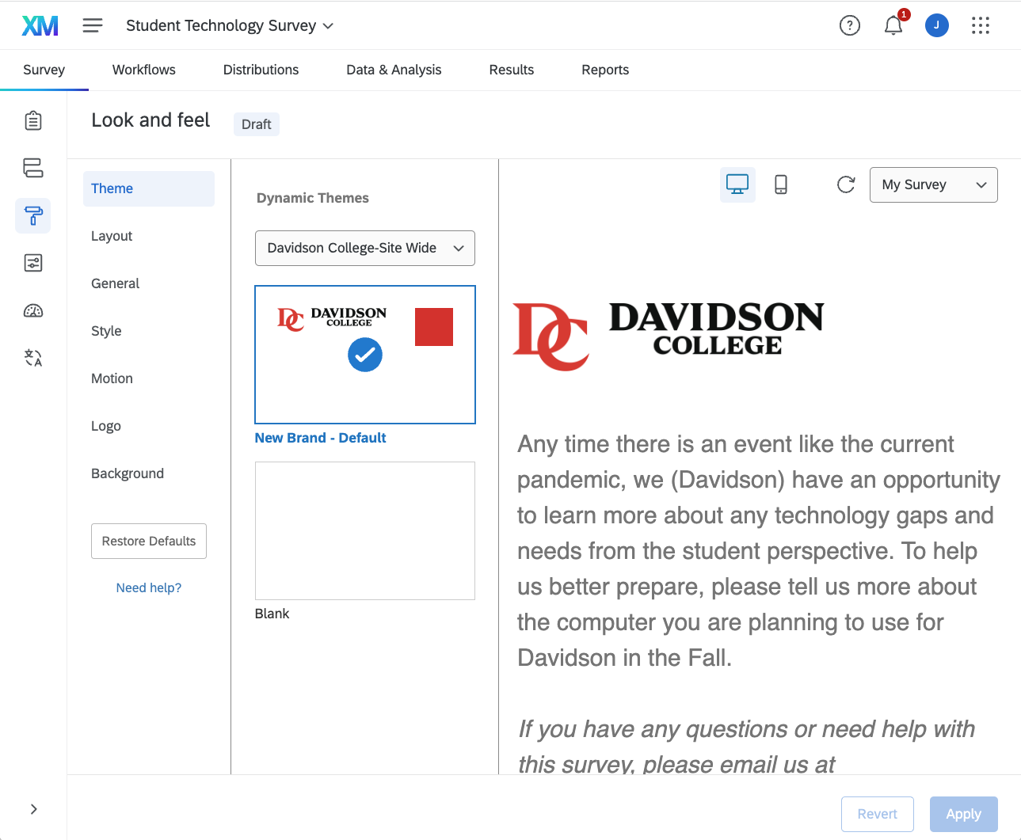Select the General settings section
1021x840 pixels.
(x=149, y=283)
